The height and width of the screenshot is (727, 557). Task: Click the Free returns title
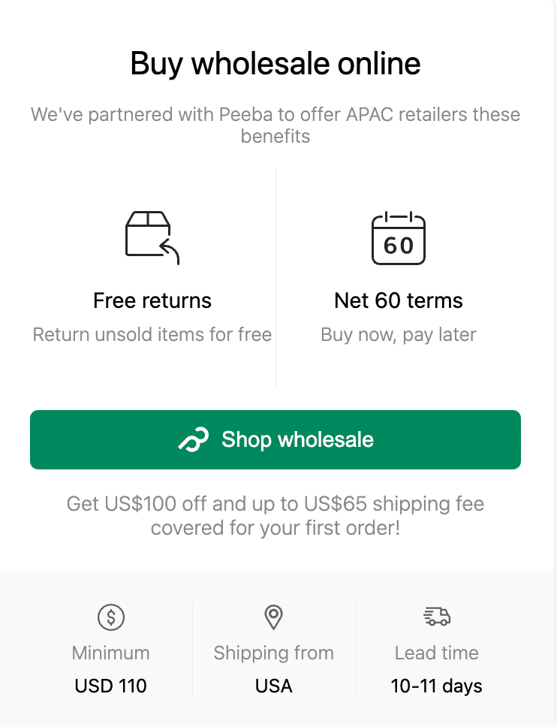[152, 300]
